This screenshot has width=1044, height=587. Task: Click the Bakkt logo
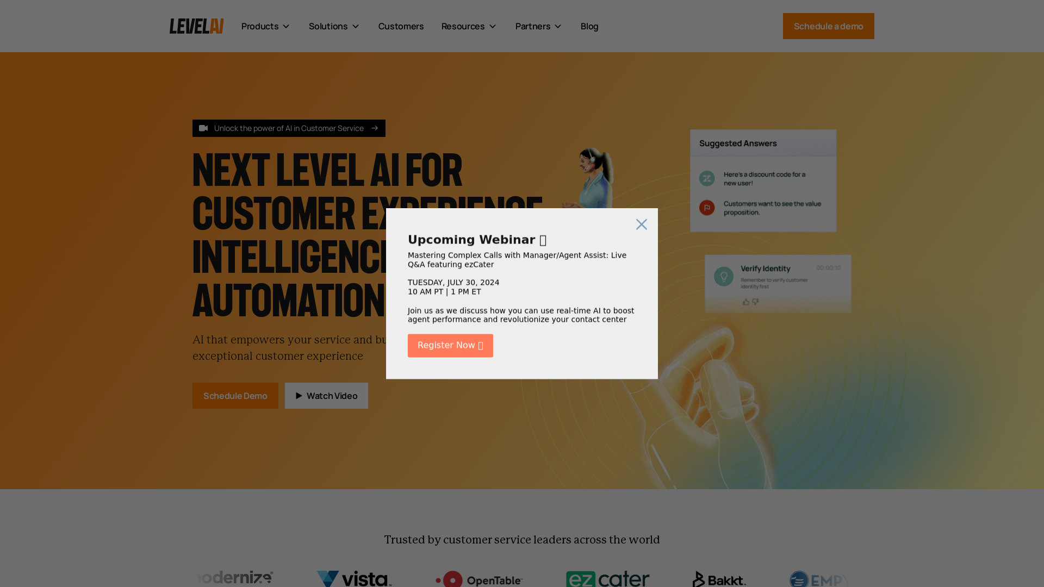pos(719,579)
